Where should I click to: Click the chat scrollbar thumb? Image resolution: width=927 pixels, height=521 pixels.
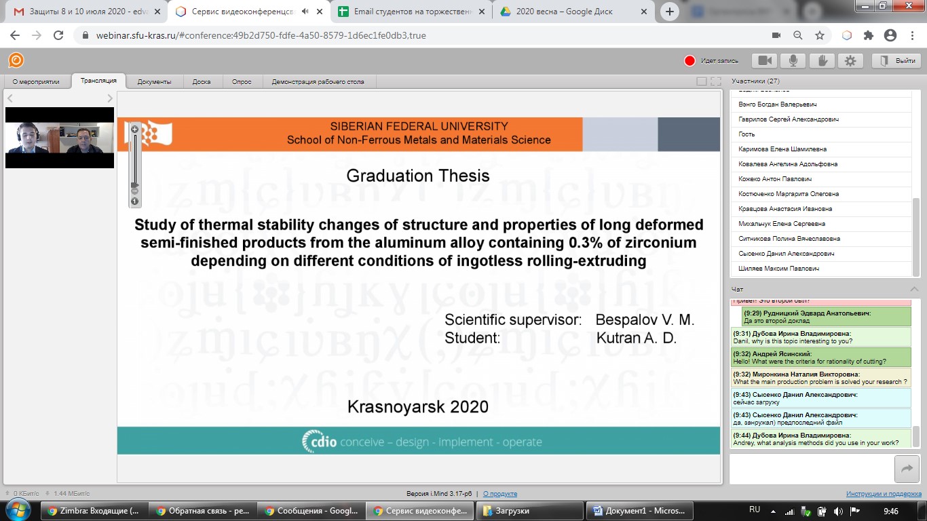(x=916, y=436)
